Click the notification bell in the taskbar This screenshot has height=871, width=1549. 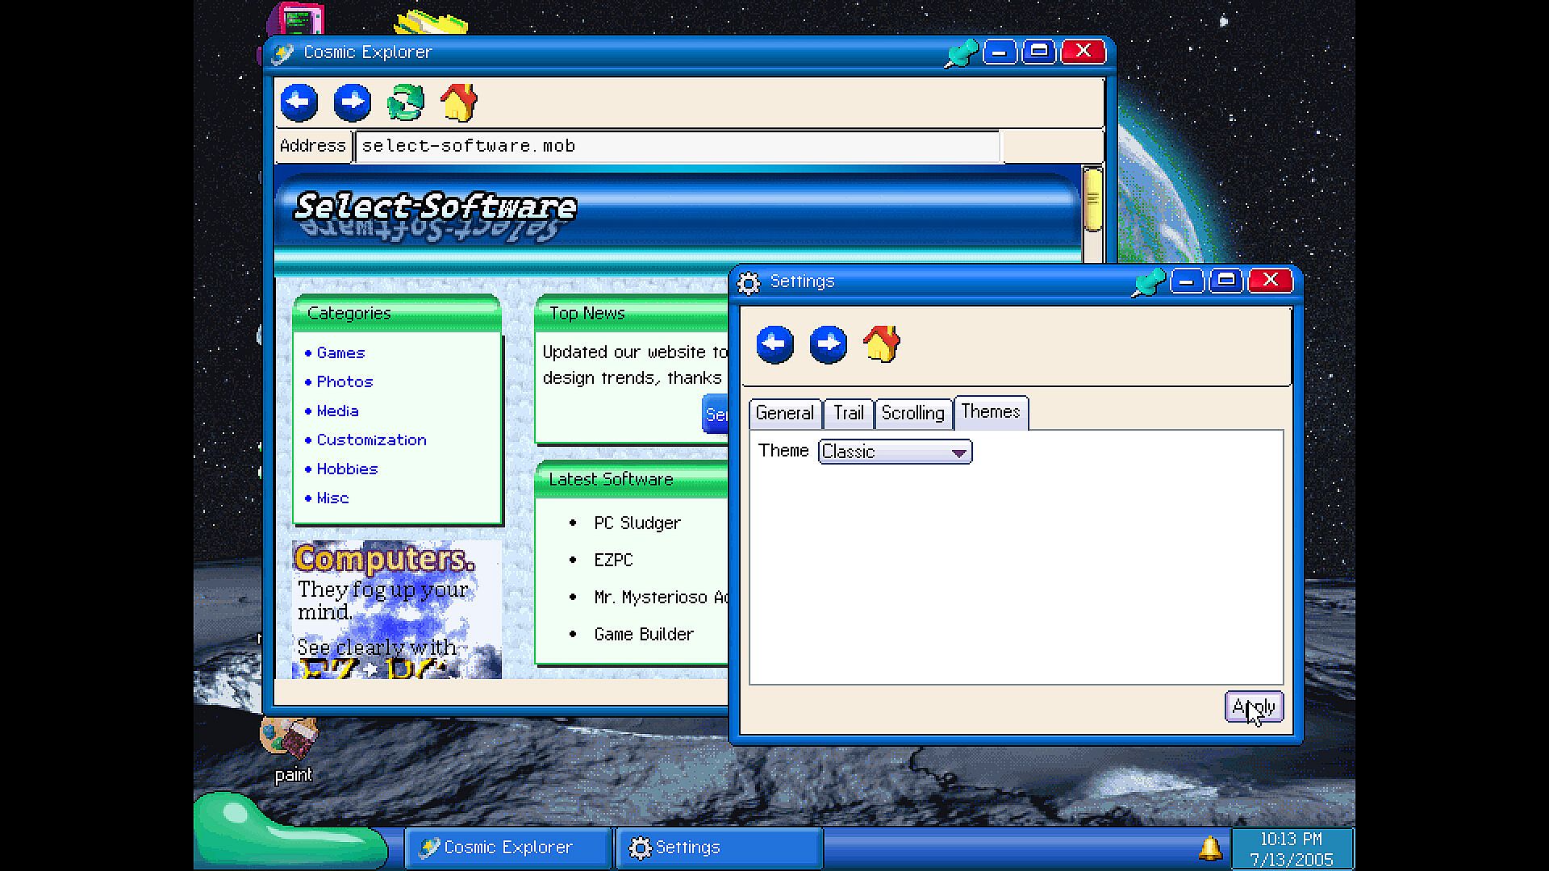[1209, 848]
